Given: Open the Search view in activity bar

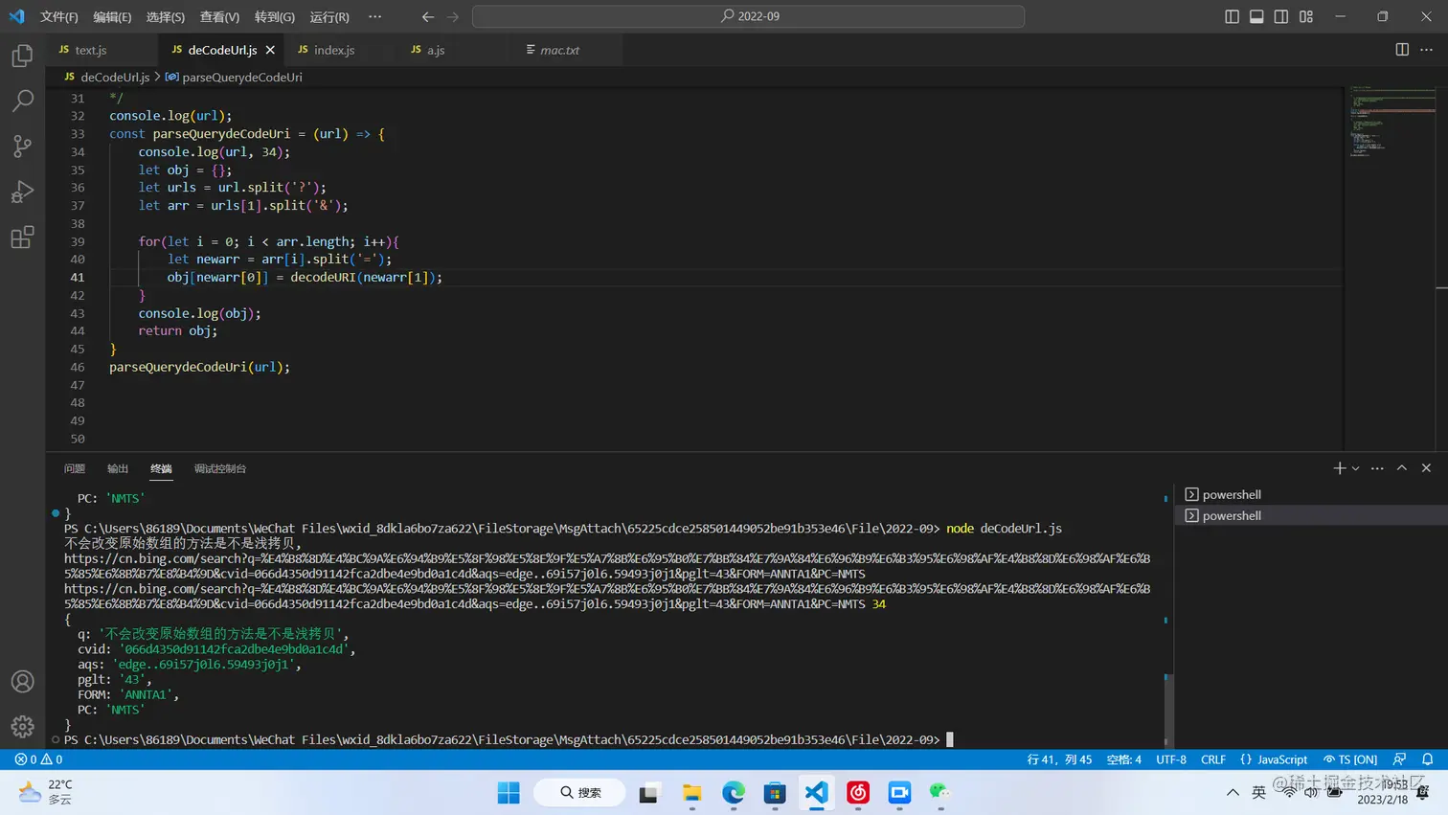Looking at the screenshot, I should tap(22, 101).
